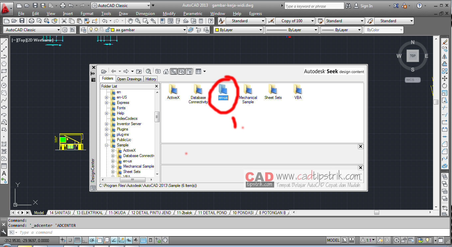Close the Folder List pane
Viewport: 452px width, 247px height.
pyautogui.click(x=157, y=86)
